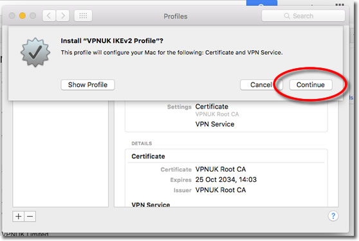359x241 pixels.
Task: Click the Search field in the toolbar
Action: [x=303, y=16]
